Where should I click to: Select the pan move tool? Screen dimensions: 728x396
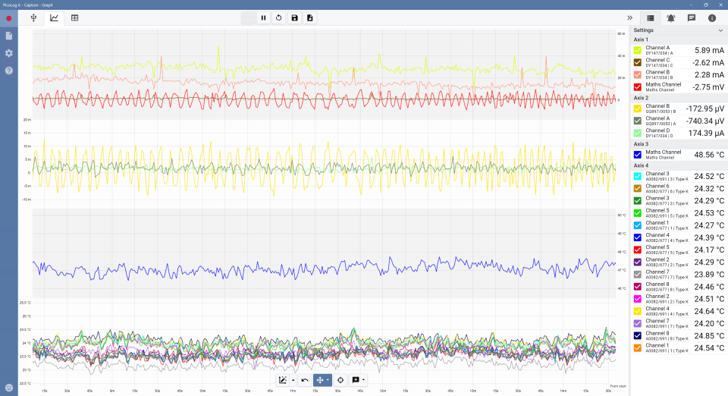coord(320,380)
